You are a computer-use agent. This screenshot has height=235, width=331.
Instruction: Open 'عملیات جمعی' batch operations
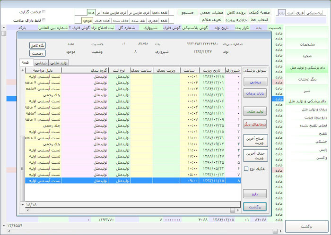pyautogui.click(x=211, y=13)
